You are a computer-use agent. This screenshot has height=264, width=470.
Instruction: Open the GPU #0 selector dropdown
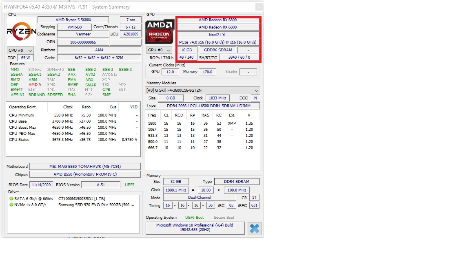tap(159, 50)
